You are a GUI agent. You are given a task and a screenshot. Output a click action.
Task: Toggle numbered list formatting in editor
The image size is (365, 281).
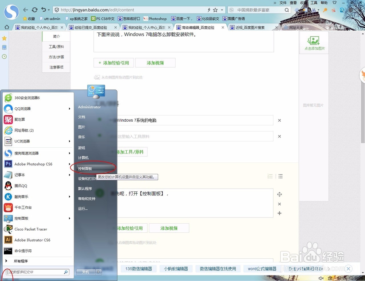click(270, 176)
